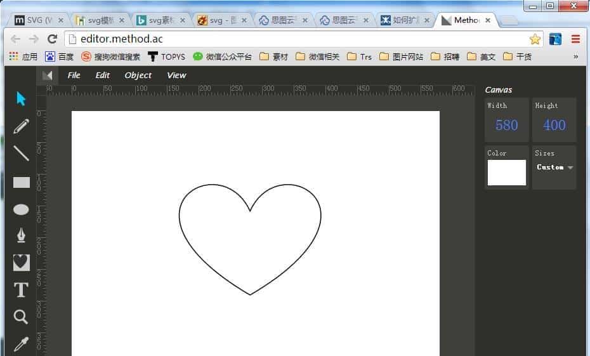Viewport: 590px width, 356px height.
Task: Open the File menu
Action: [x=74, y=75]
